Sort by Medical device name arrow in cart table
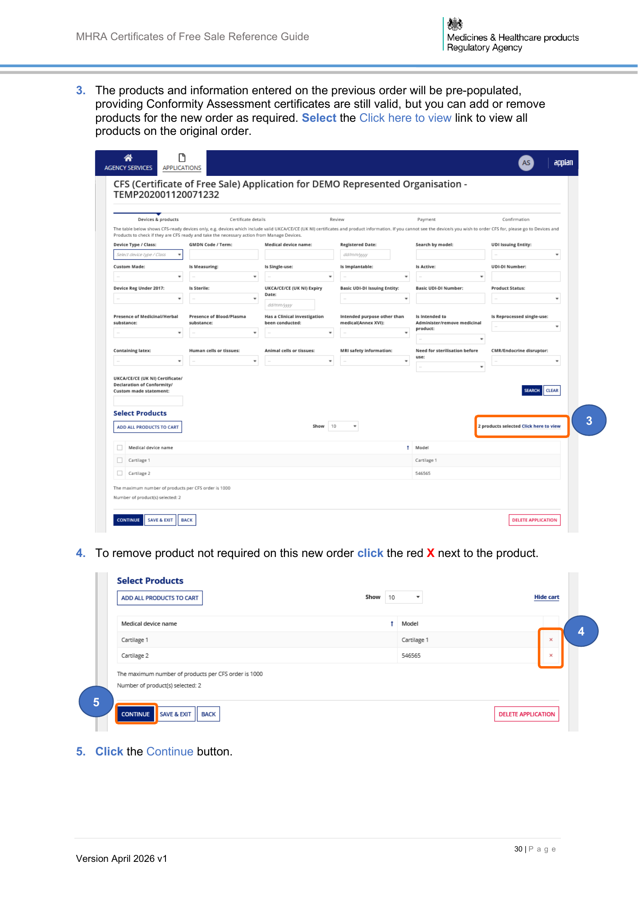This screenshot has height=902, width=638. point(392,624)
